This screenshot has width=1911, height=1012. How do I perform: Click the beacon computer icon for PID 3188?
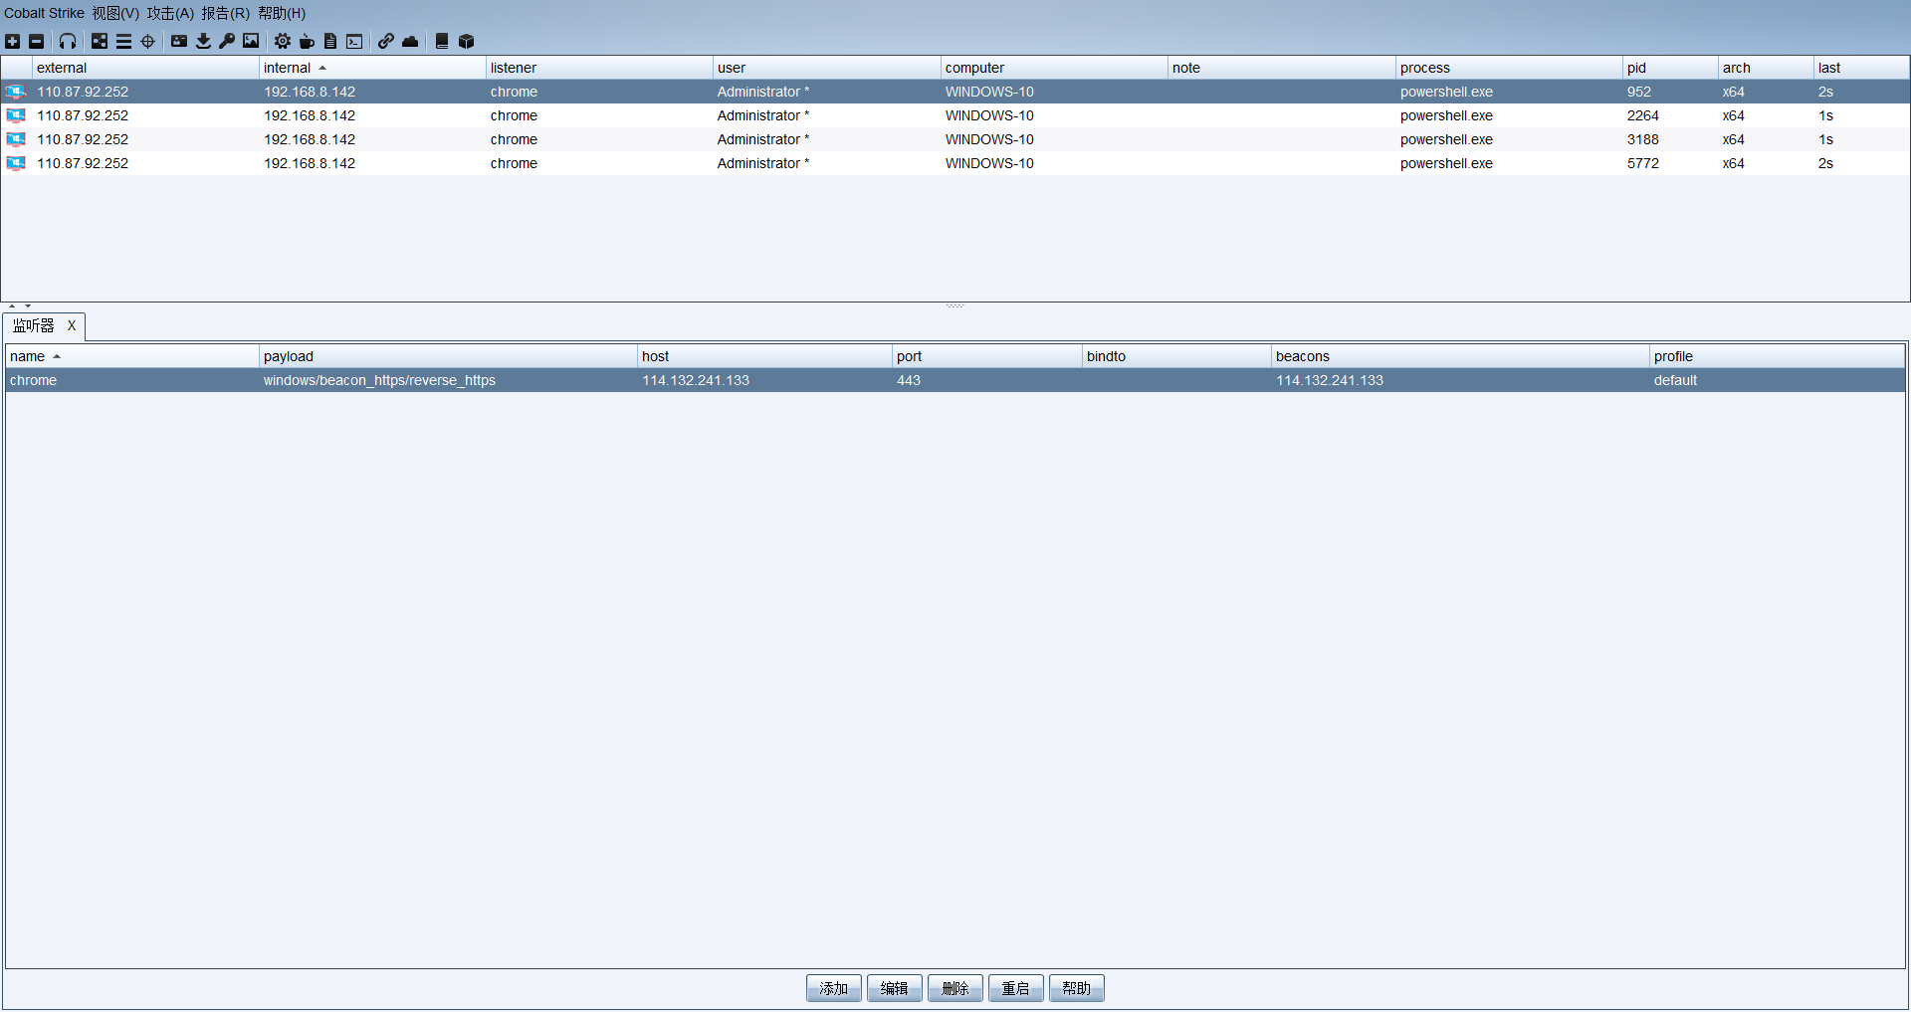tap(16, 139)
